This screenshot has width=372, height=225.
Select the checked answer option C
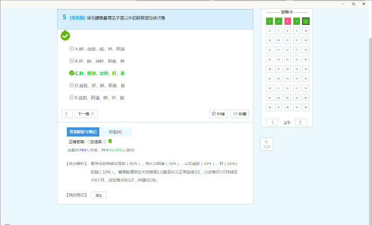click(72, 73)
